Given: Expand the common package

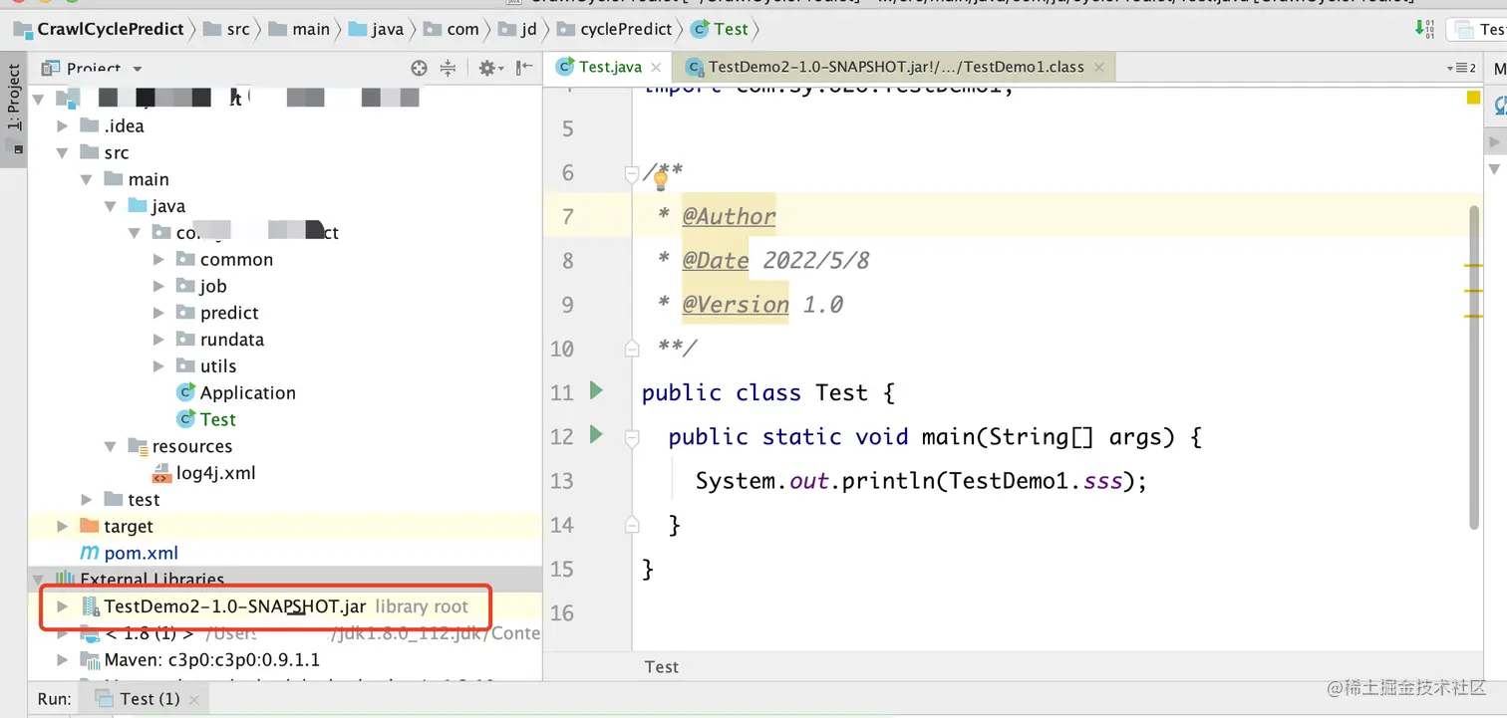Looking at the screenshot, I should tap(158, 259).
